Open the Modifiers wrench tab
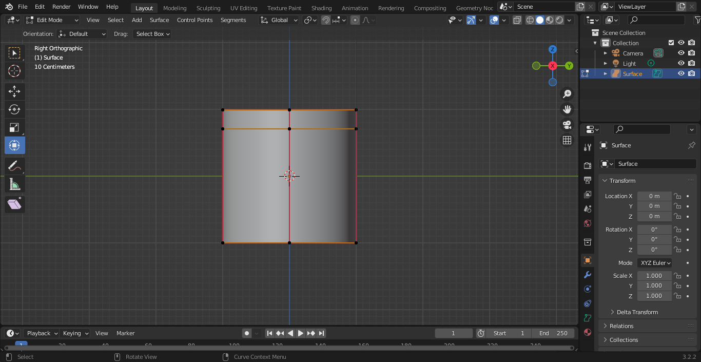This screenshot has width=701, height=362. 588,275
